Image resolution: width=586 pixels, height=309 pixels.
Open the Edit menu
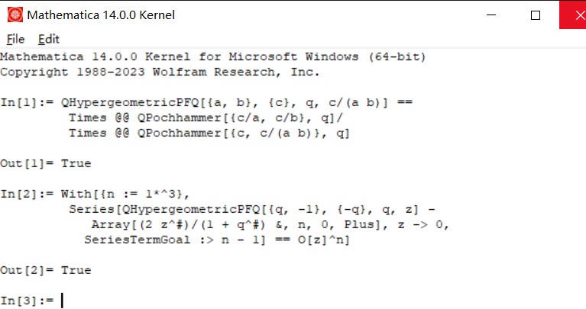49,39
